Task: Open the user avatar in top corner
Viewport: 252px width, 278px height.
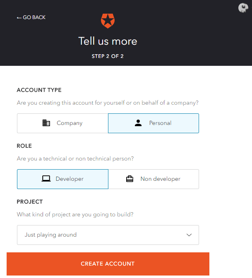Action: pyautogui.click(x=243, y=8)
